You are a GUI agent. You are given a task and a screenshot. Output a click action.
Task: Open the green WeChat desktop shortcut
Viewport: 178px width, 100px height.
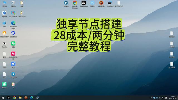(13, 44)
